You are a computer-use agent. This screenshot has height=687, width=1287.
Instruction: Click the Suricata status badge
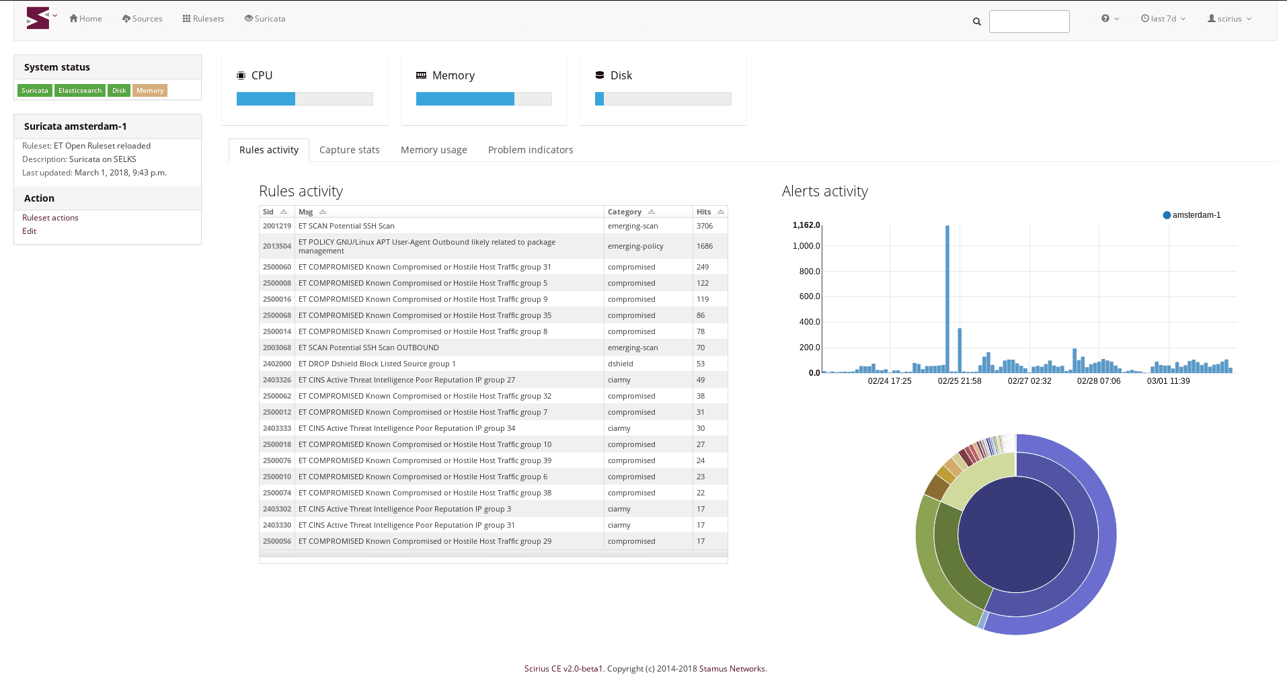pos(35,91)
